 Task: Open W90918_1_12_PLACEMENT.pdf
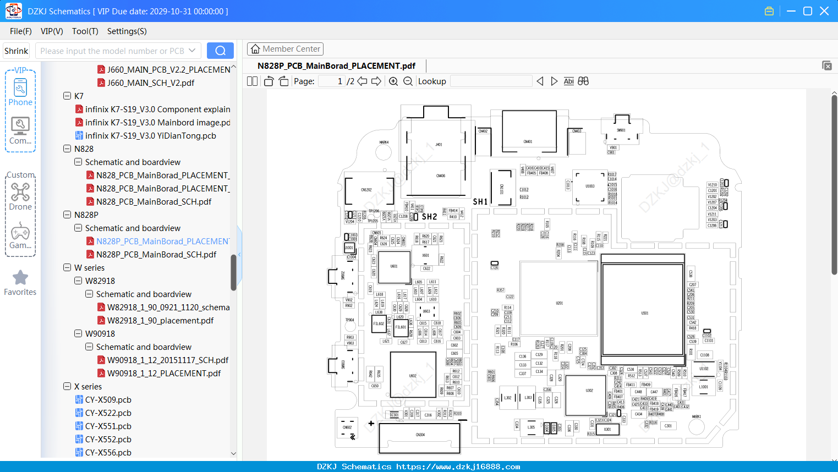164,373
